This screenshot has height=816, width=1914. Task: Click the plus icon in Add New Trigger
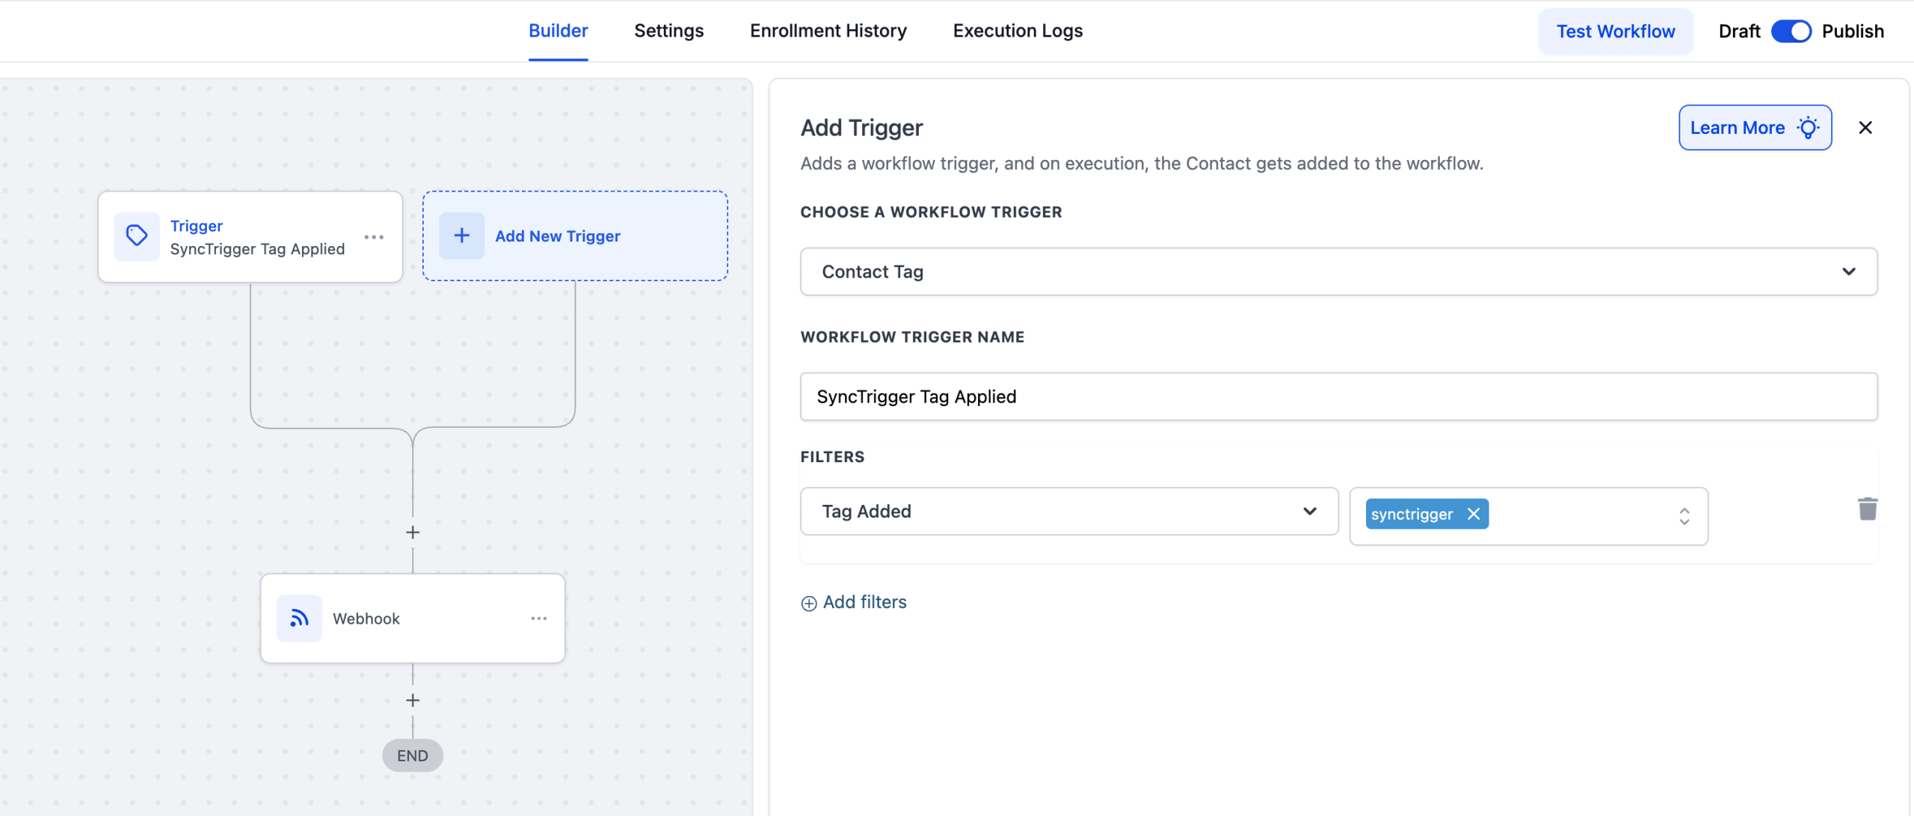tap(462, 236)
